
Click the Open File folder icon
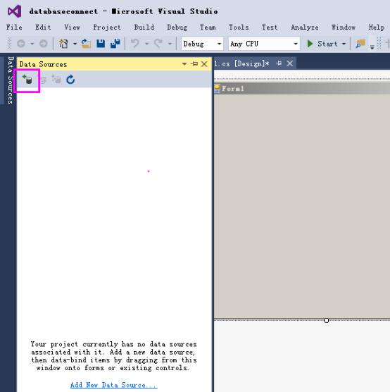pyautogui.click(x=86, y=44)
